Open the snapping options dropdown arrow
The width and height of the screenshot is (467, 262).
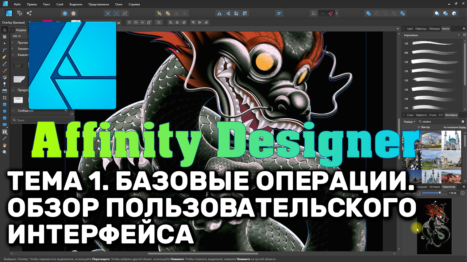click(337, 13)
